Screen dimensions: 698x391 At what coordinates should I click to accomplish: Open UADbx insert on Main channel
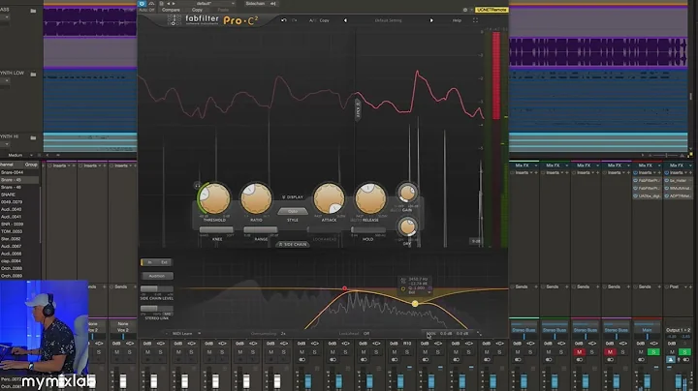[648, 195]
